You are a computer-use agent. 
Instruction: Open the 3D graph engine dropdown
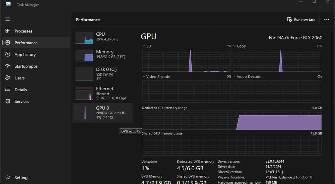coord(144,46)
